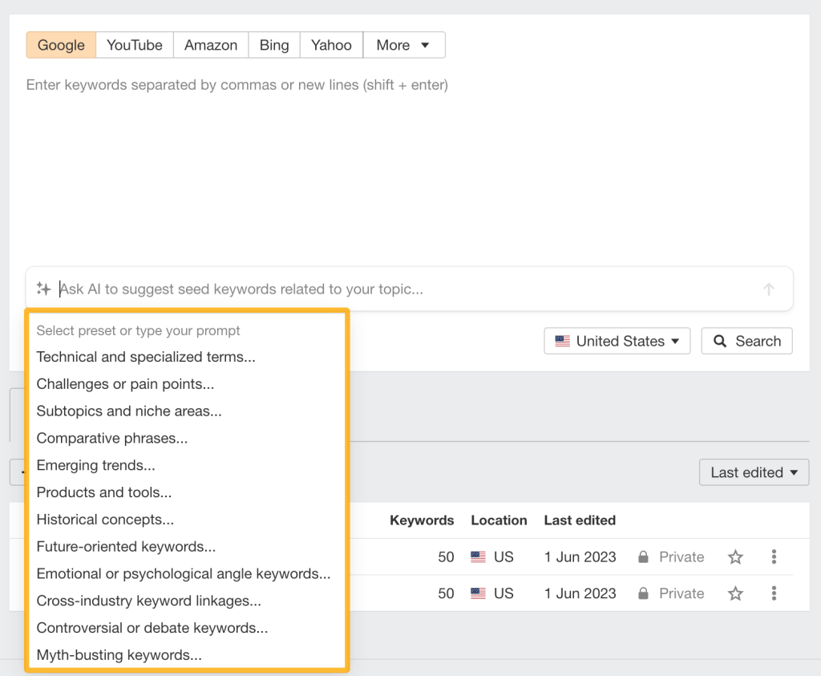Select Technical and specialized terms preset

click(146, 357)
